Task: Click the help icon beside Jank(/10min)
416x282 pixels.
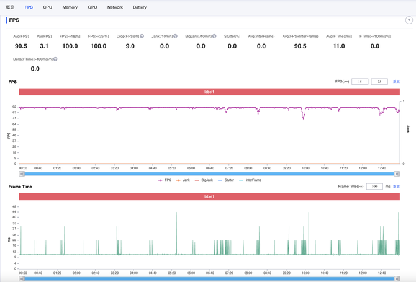Action: 175,37
